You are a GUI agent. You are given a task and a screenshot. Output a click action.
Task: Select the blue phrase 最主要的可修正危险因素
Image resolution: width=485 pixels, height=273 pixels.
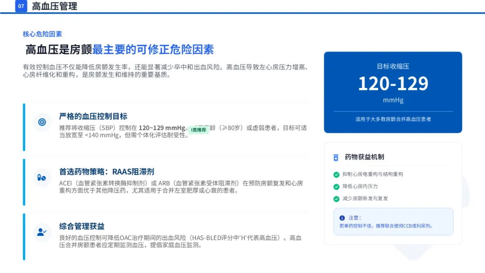tap(153, 49)
